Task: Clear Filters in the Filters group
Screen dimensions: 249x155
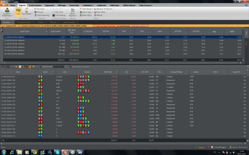Action: (100, 12)
